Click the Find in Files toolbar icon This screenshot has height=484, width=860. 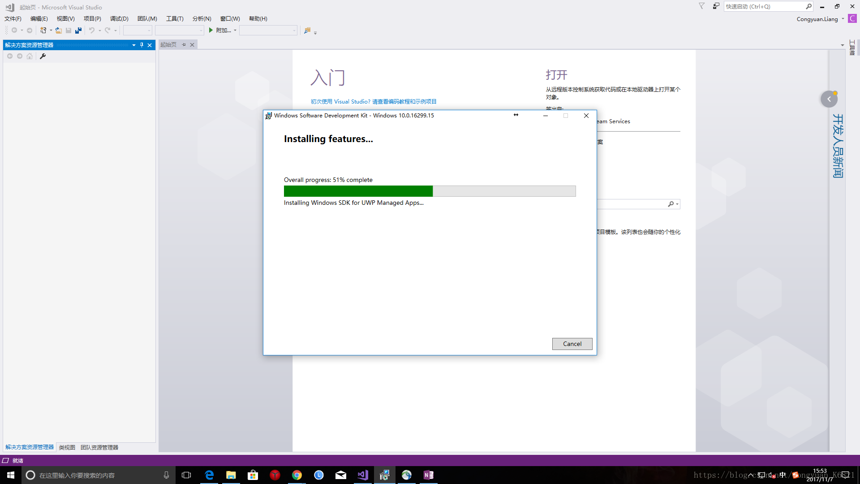coord(307,30)
